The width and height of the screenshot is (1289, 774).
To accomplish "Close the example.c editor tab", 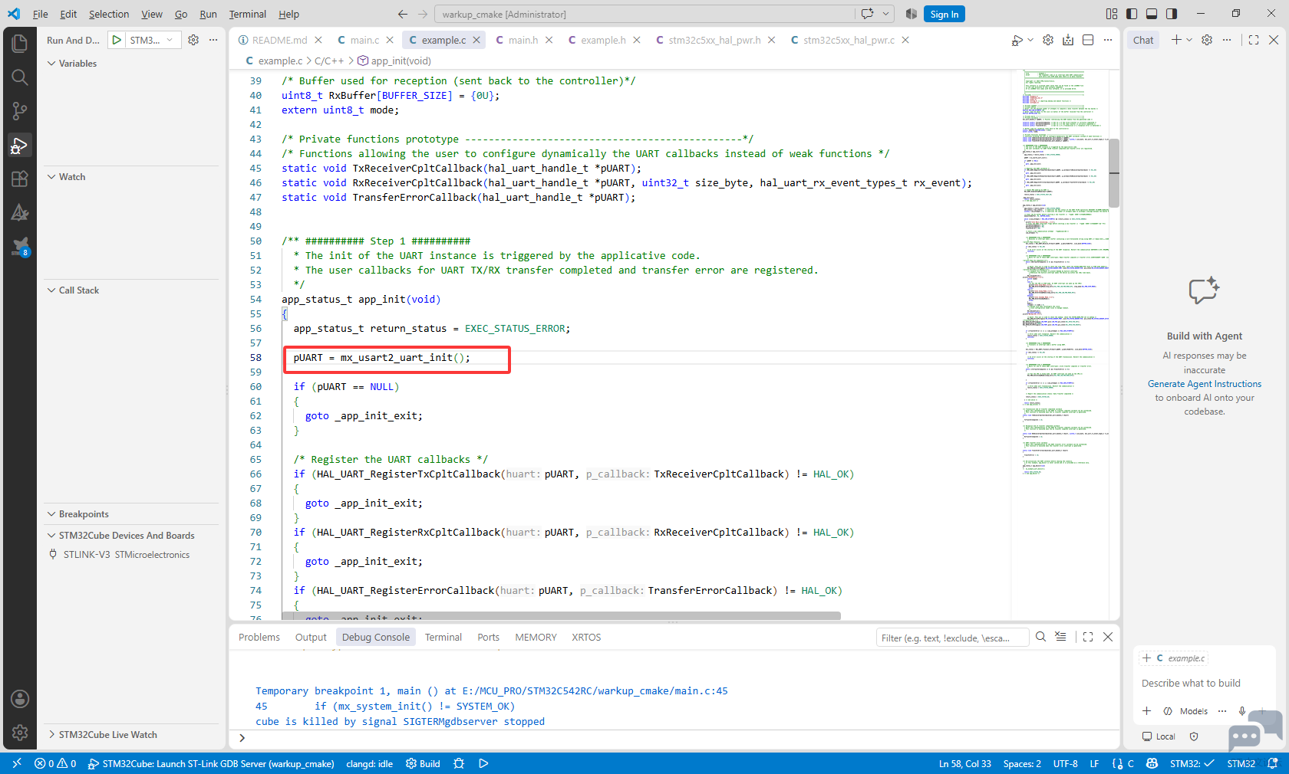I will [476, 40].
